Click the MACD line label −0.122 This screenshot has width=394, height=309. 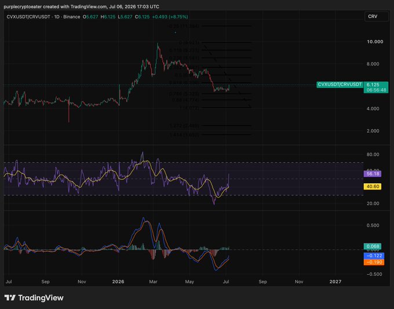point(374,256)
